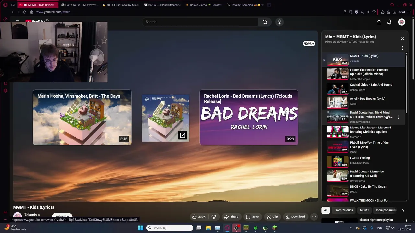This screenshot has height=233, width=415.
Task: Open the new tab plus button
Action: point(269,5)
